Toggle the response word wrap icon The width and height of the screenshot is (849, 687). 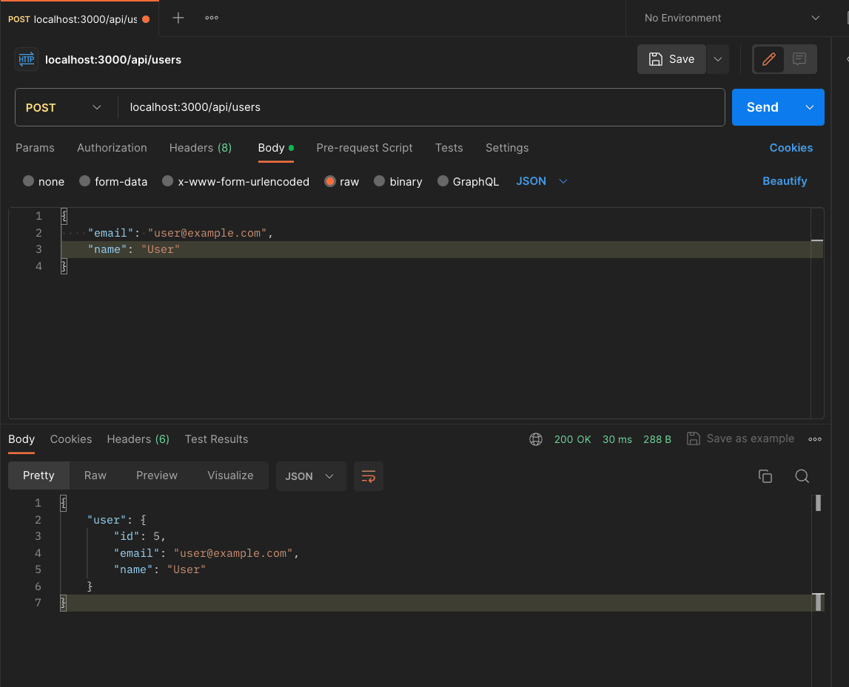point(368,476)
